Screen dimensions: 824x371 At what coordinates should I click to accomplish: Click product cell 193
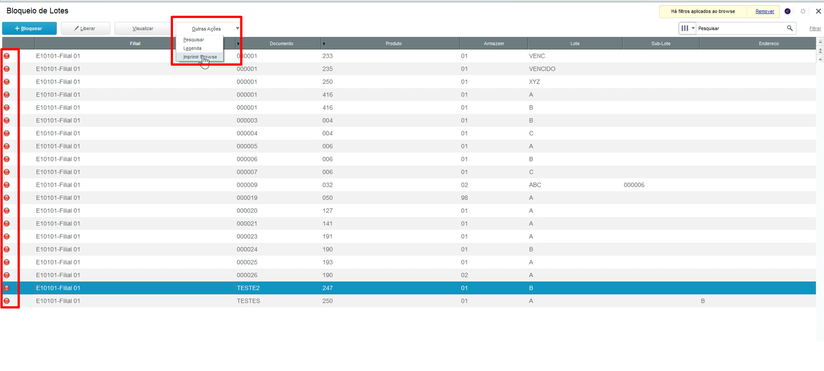pyautogui.click(x=328, y=262)
